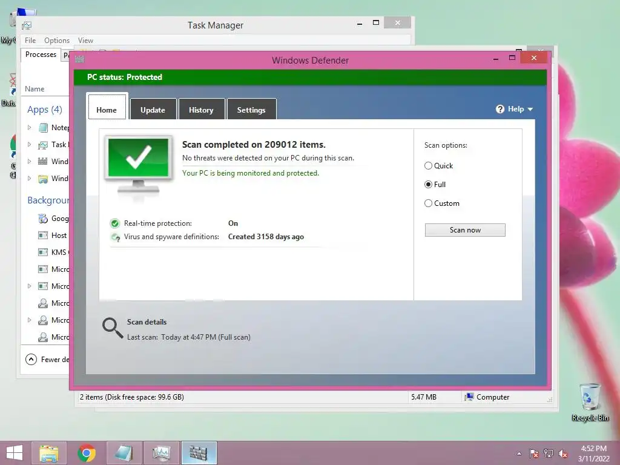
Task: Expand the Windows Defender app row in Task Manager
Action: pos(29,161)
